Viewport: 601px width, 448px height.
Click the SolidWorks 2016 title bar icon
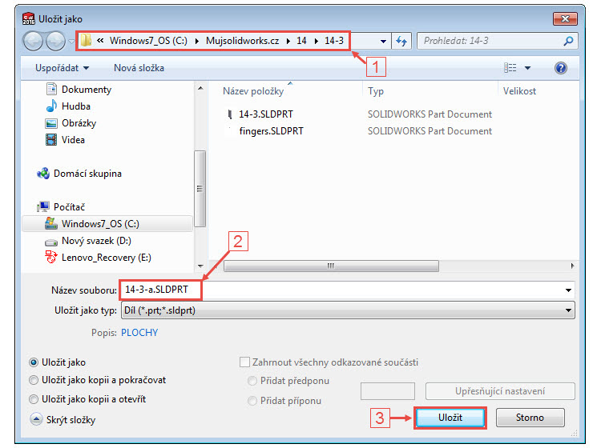(x=28, y=18)
